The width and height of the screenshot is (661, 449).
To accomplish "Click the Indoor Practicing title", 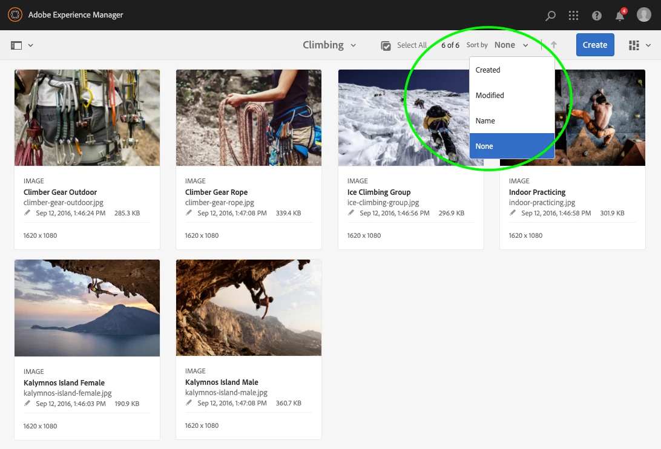I will click(x=537, y=192).
